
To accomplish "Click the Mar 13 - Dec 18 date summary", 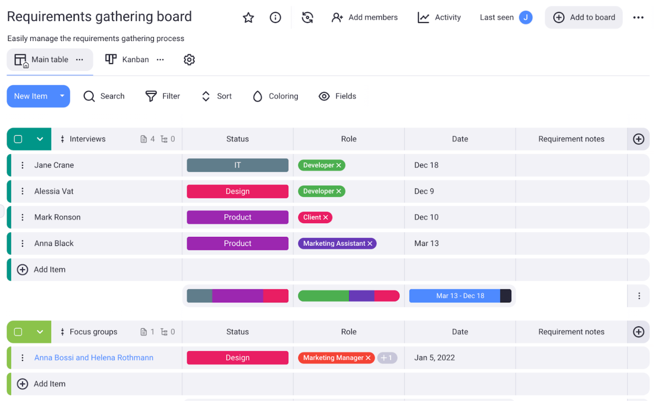I will 460,296.
